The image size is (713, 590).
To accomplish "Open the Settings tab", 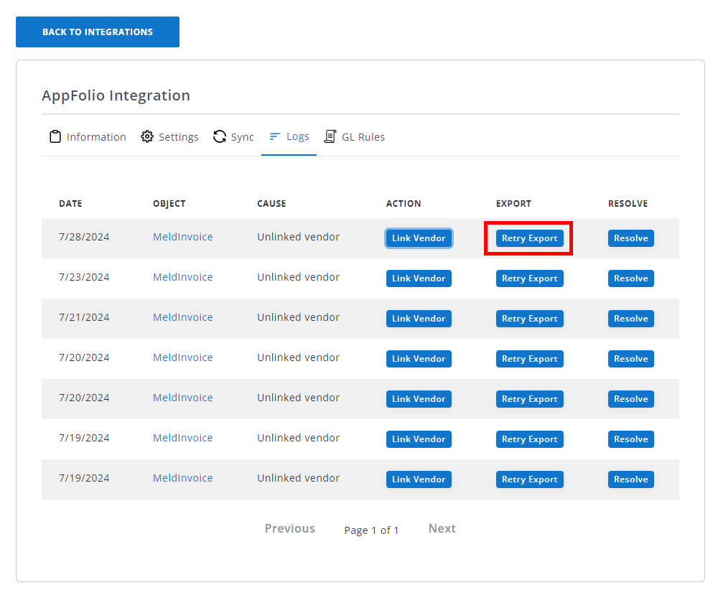I will tap(178, 137).
